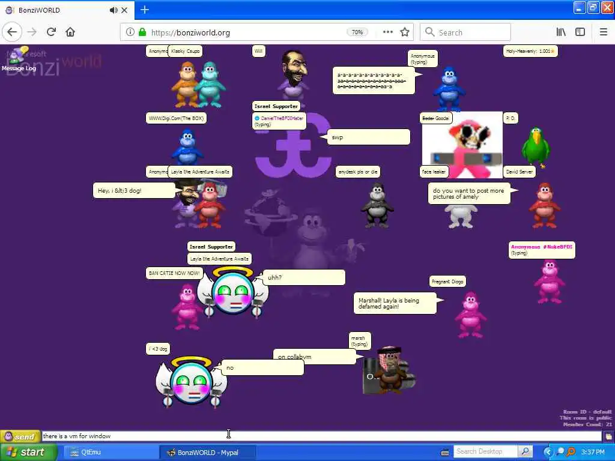The width and height of the screenshot is (615, 461).
Task: Click the angel character saying no
Action: pos(191,381)
